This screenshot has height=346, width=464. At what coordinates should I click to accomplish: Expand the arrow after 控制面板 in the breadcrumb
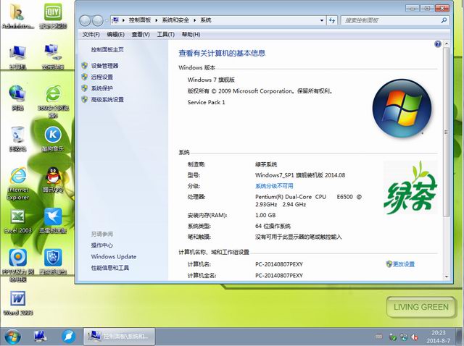click(157, 20)
